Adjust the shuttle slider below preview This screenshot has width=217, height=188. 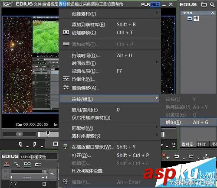coord(20,134)
